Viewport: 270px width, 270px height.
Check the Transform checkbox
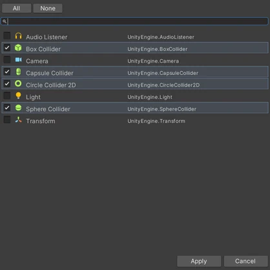(7, 119)
